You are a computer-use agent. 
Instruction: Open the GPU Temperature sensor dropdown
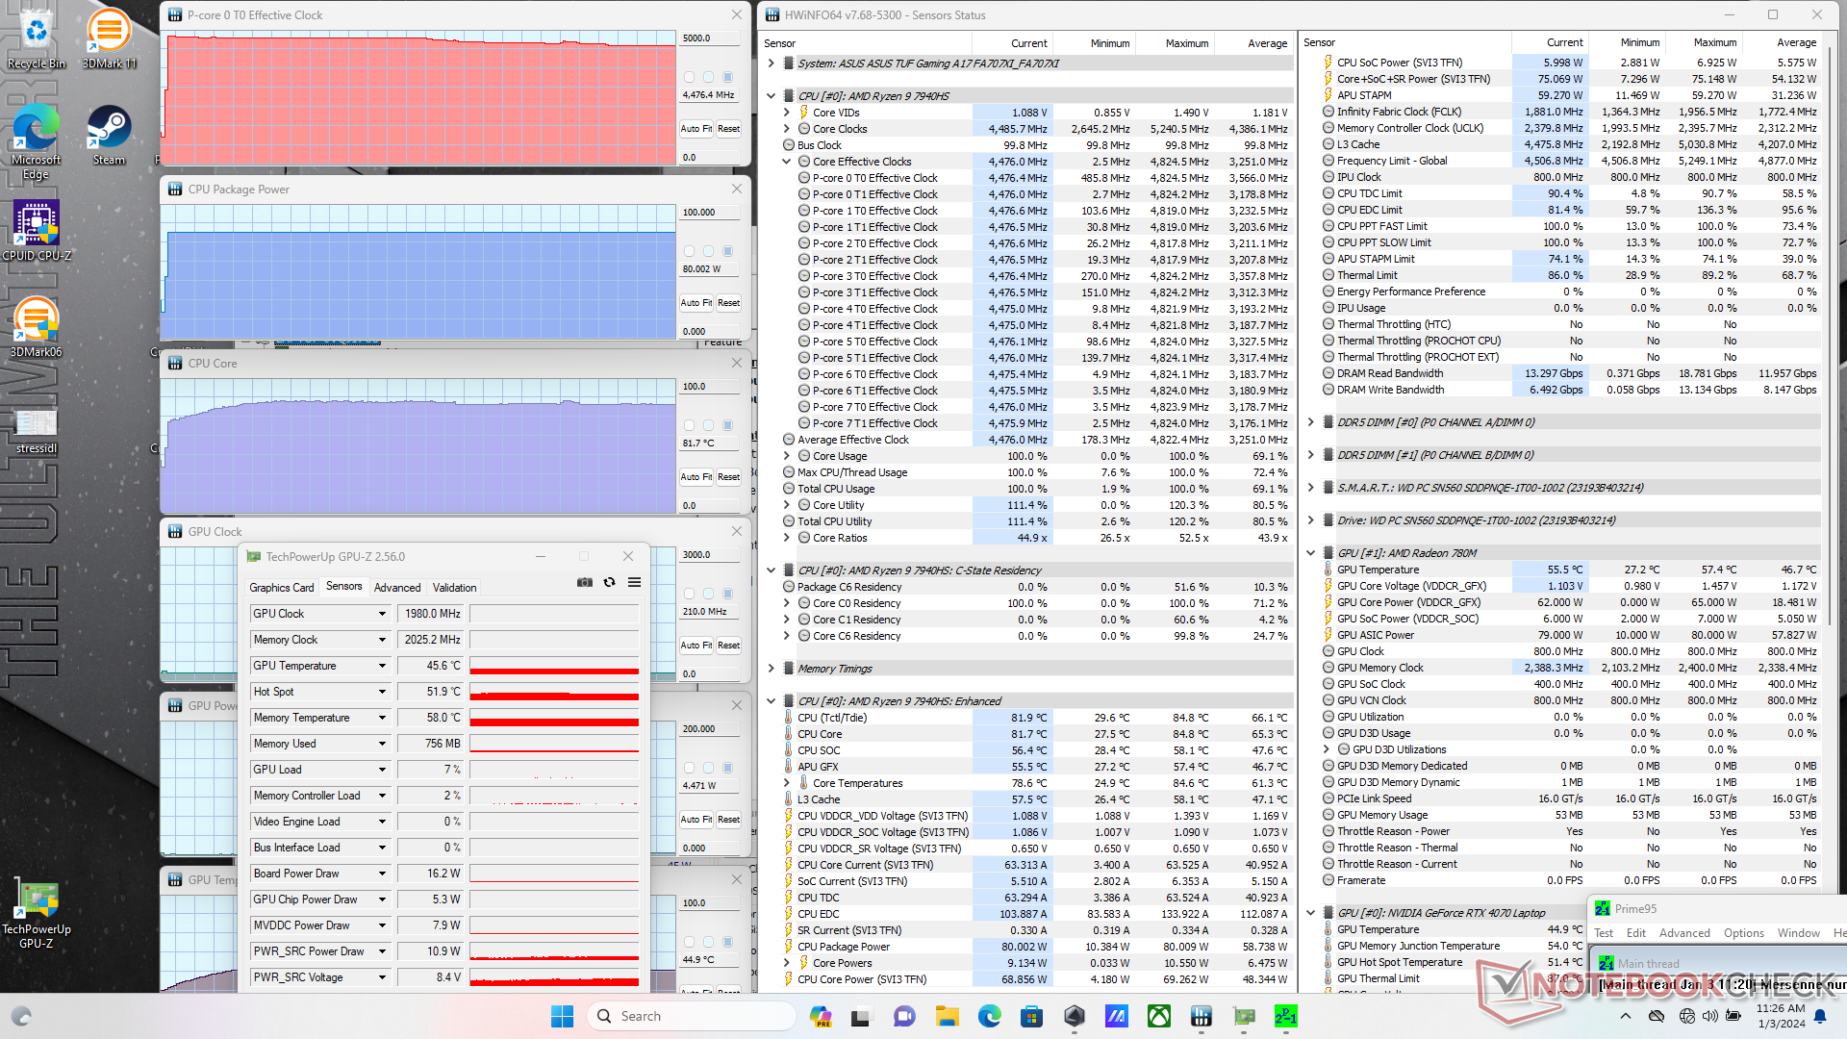point(382,666)
